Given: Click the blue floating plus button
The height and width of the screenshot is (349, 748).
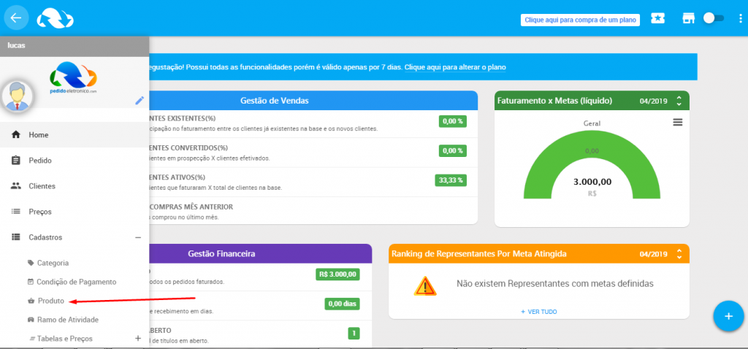Looking at the screenshot, I should [x=728, y=316].
